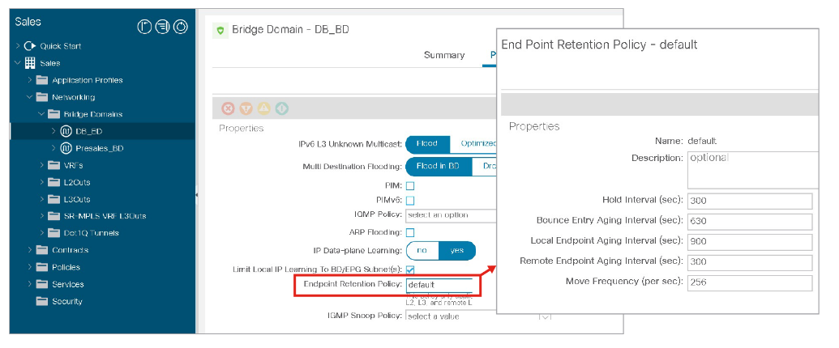Click the Bridge Domain health shield icon
The height and width of the screenshot is (348, 839).
point(220,30)
